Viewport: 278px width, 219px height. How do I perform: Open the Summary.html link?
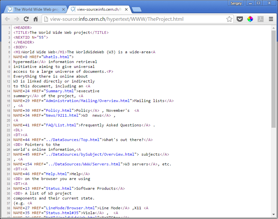[x=60, y=91]
